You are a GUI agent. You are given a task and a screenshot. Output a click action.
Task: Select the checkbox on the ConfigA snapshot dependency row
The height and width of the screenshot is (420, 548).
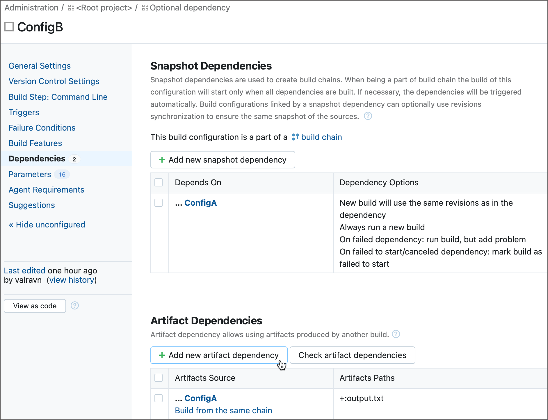click(x=159, y=203)
